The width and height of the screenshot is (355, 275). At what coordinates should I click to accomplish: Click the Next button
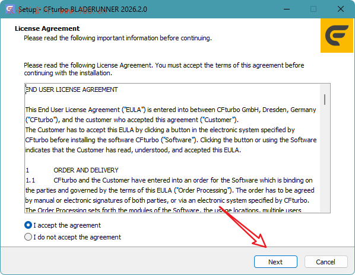click(275, 262)
